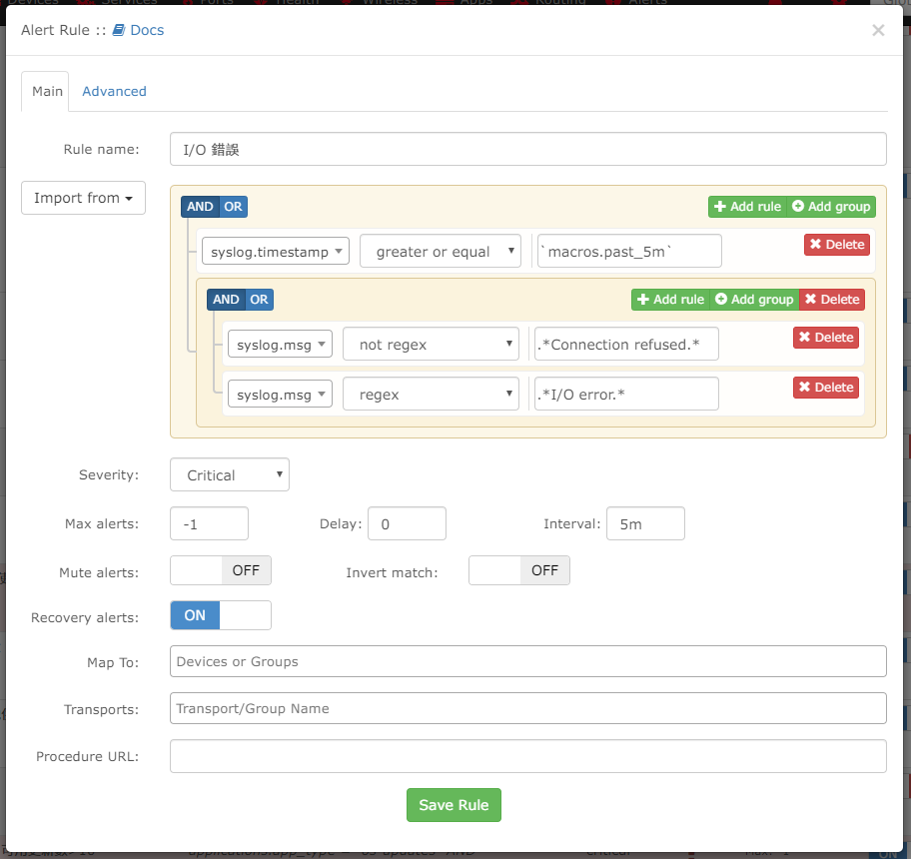The image size is (911, 859).
Task: Close the Alert Rule dialog
Action: 878,30
